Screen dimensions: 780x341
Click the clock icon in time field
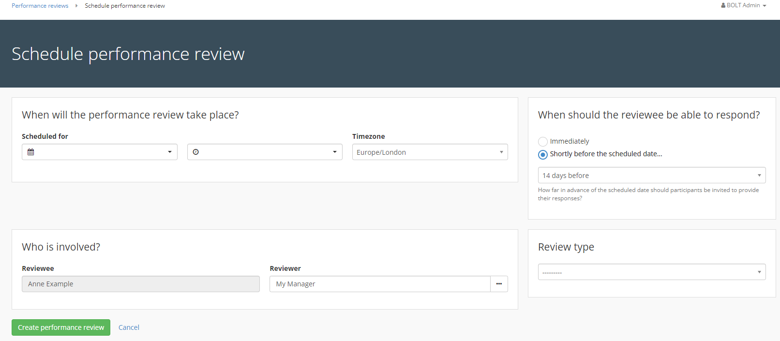click(196, 152)
